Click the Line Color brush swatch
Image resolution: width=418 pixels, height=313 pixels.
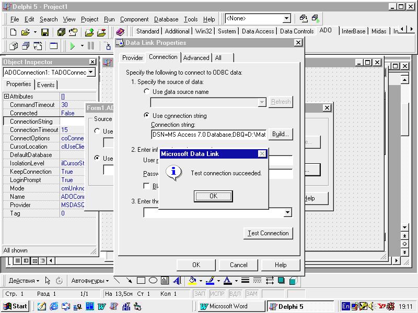211,281
